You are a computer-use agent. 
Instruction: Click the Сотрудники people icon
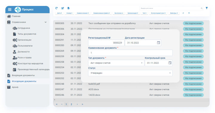pyautogui.click(x=15, y=28)
